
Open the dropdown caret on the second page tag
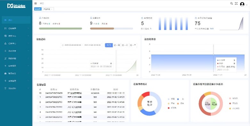coord(52,9)
